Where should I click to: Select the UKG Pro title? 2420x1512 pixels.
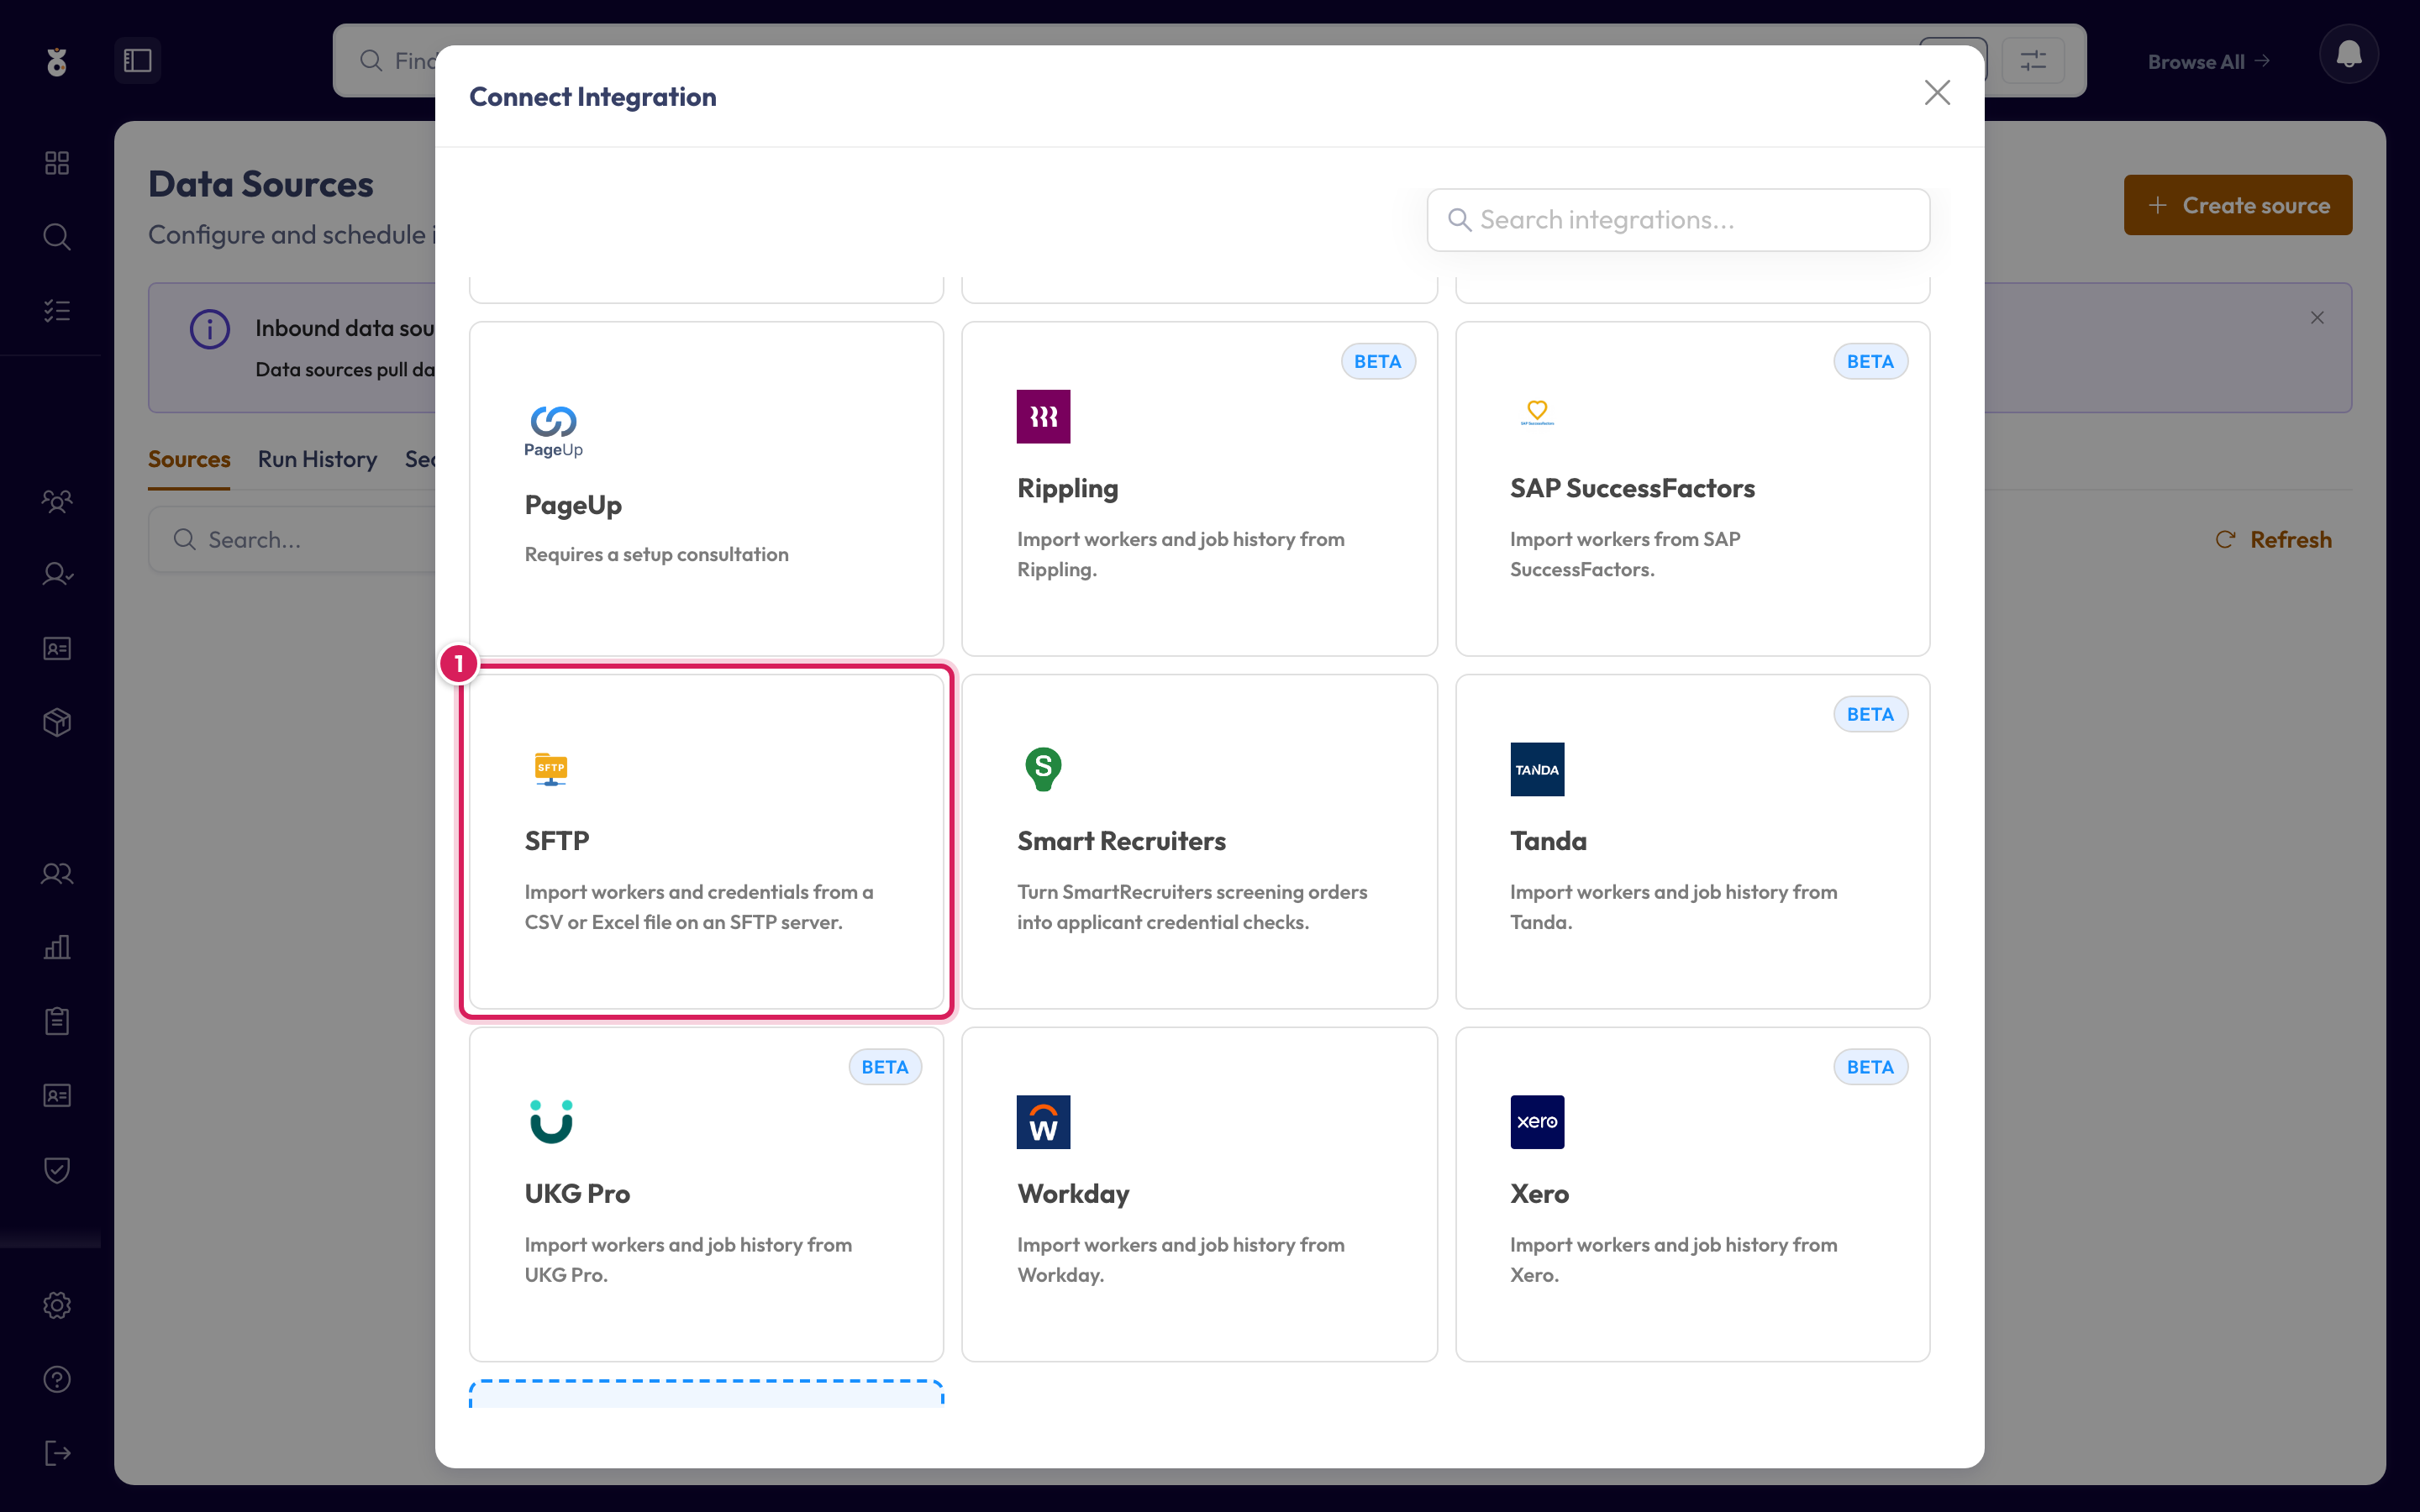[x=577, y=1194]
